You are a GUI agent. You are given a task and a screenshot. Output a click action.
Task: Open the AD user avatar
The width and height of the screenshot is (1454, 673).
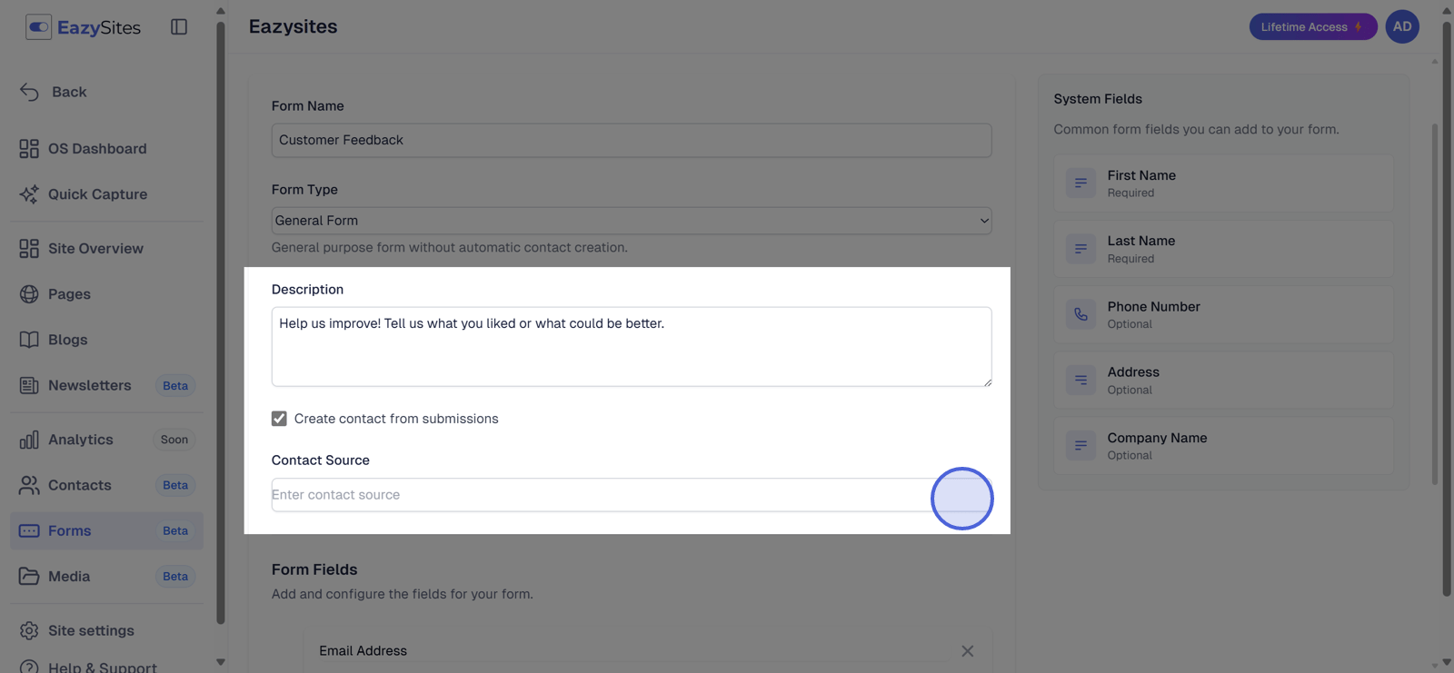1402,26
